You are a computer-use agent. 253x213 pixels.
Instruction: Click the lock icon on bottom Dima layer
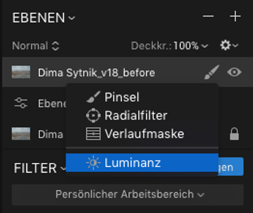click(234, 134)
